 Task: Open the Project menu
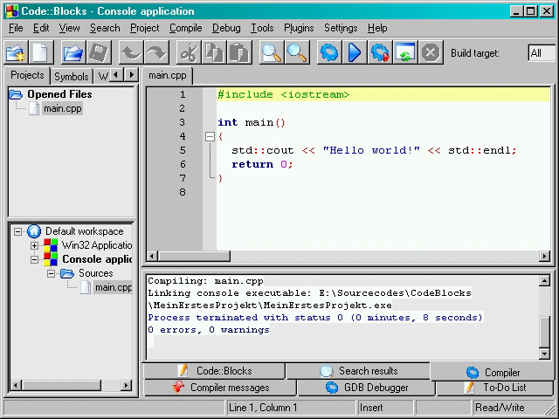click(144, 28)
